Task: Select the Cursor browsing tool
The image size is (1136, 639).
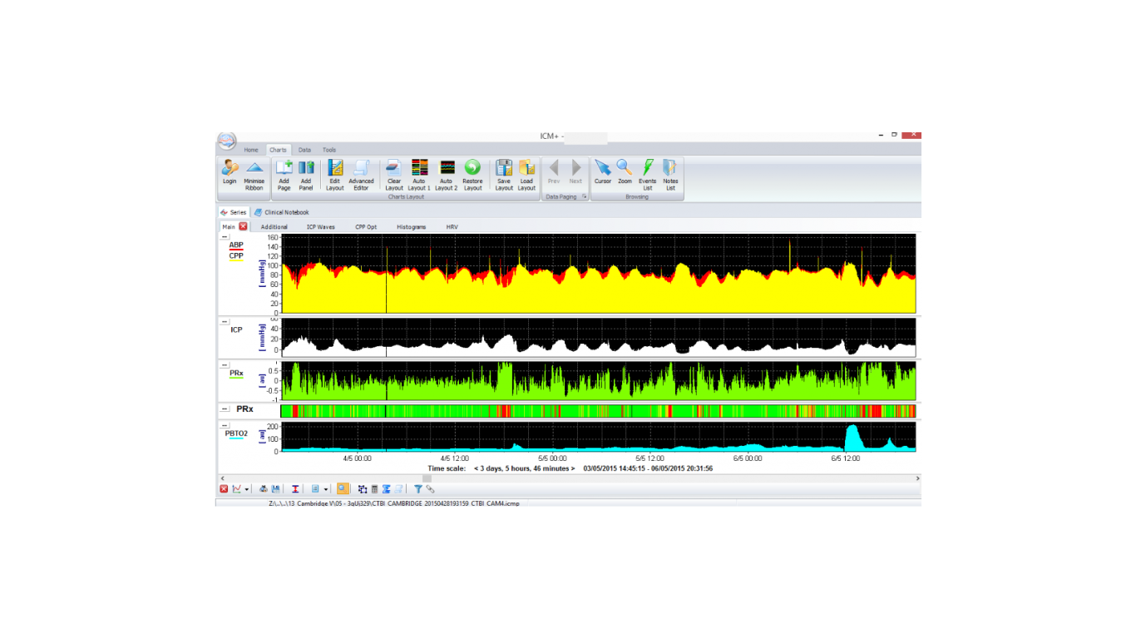Action: 603,171
